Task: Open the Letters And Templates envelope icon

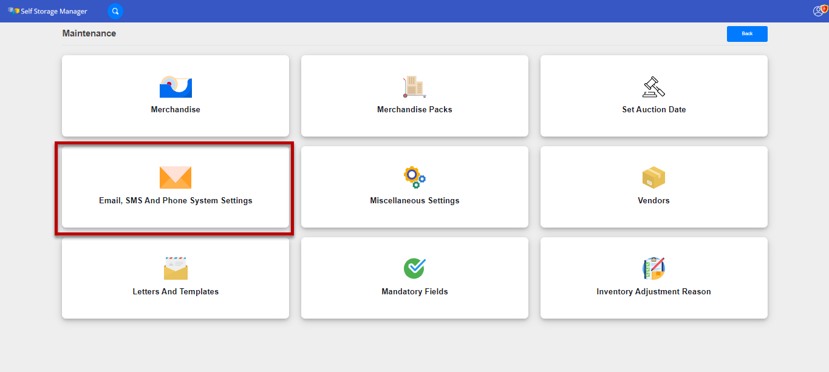Action: tap(176, 268)
